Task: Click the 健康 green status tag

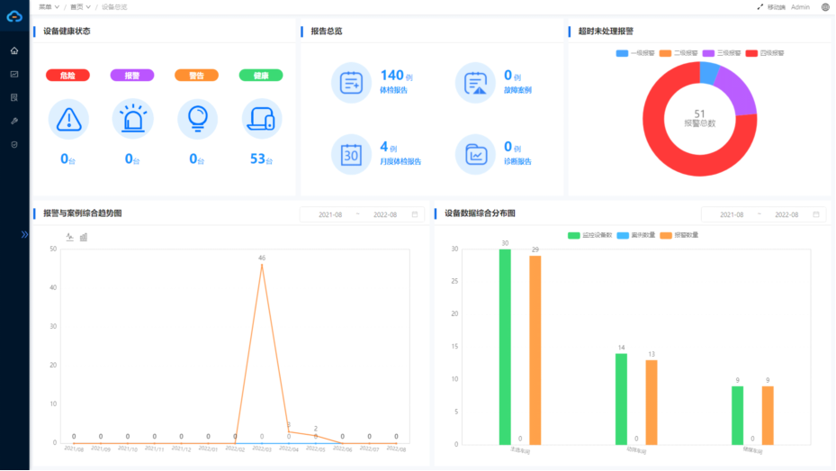Action: click(261, 76)
